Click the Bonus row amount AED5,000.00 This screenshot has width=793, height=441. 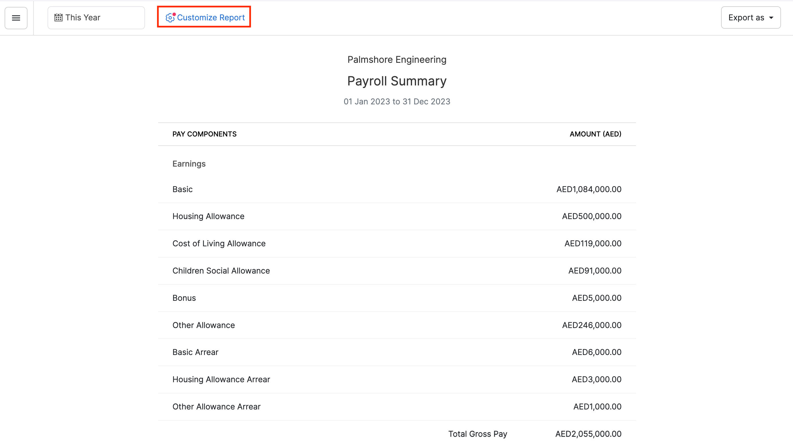click(x=596, y=298)
